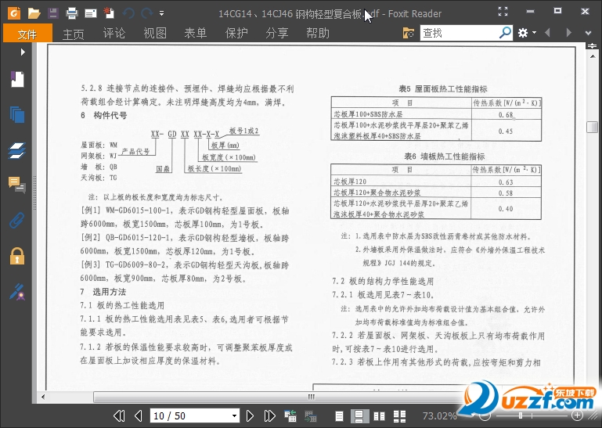Zoom in with the plus button

(x=577, y=415)
